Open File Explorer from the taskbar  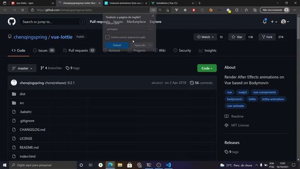click(x=120, y=165)
